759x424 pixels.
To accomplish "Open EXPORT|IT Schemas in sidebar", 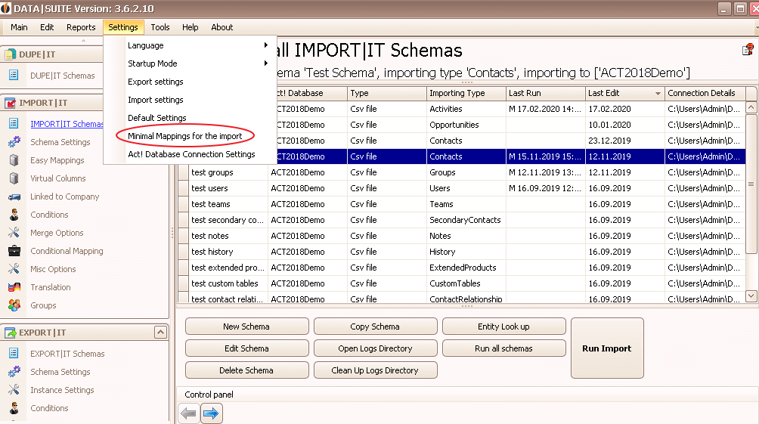I will click(x=67, y=354).
